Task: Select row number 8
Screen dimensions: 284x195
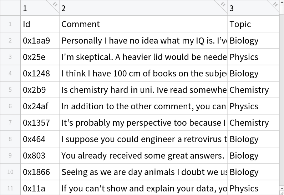Action: coord(10,139)
